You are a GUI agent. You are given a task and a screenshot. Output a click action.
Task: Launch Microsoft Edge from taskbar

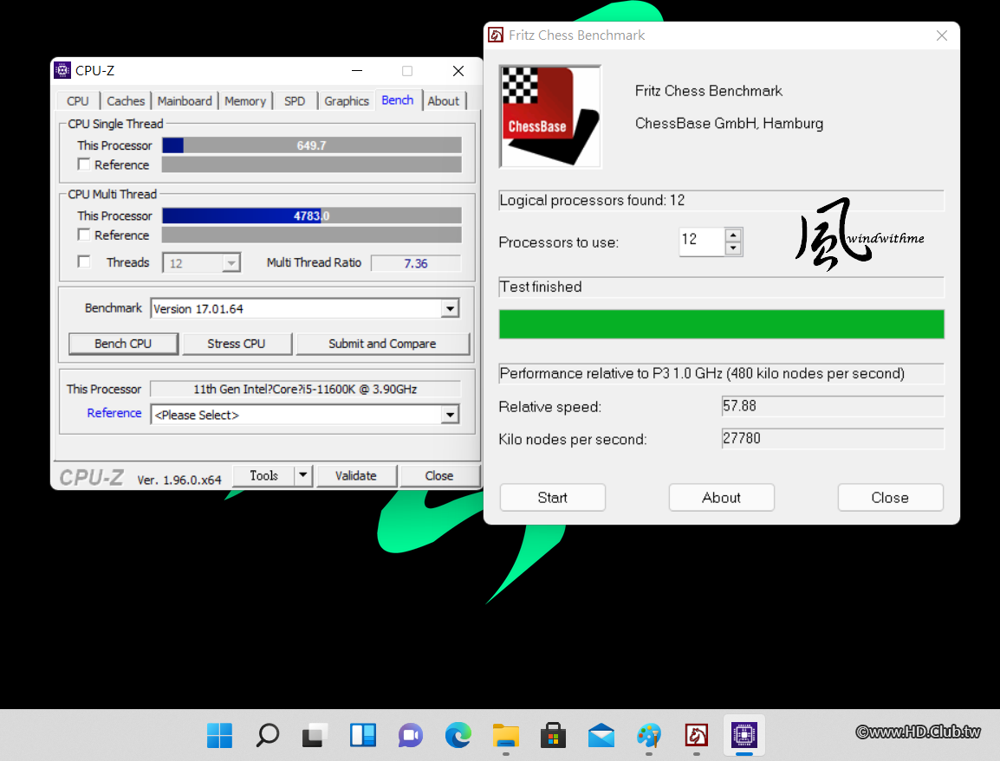(x=458, y=735)
